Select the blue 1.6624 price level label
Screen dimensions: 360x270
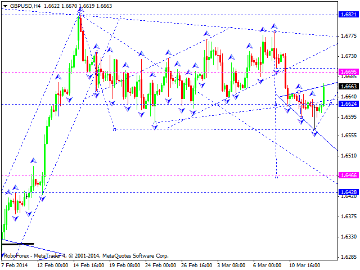(x=349, y=104)
